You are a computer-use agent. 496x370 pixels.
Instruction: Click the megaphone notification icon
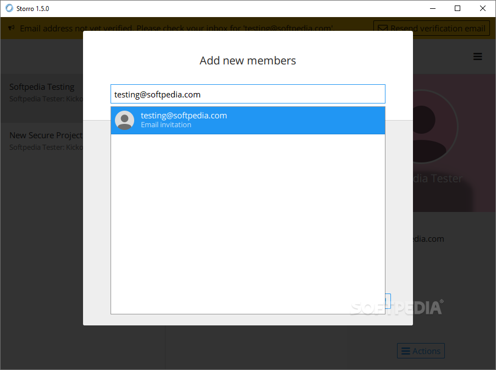(x=12, y=28)
